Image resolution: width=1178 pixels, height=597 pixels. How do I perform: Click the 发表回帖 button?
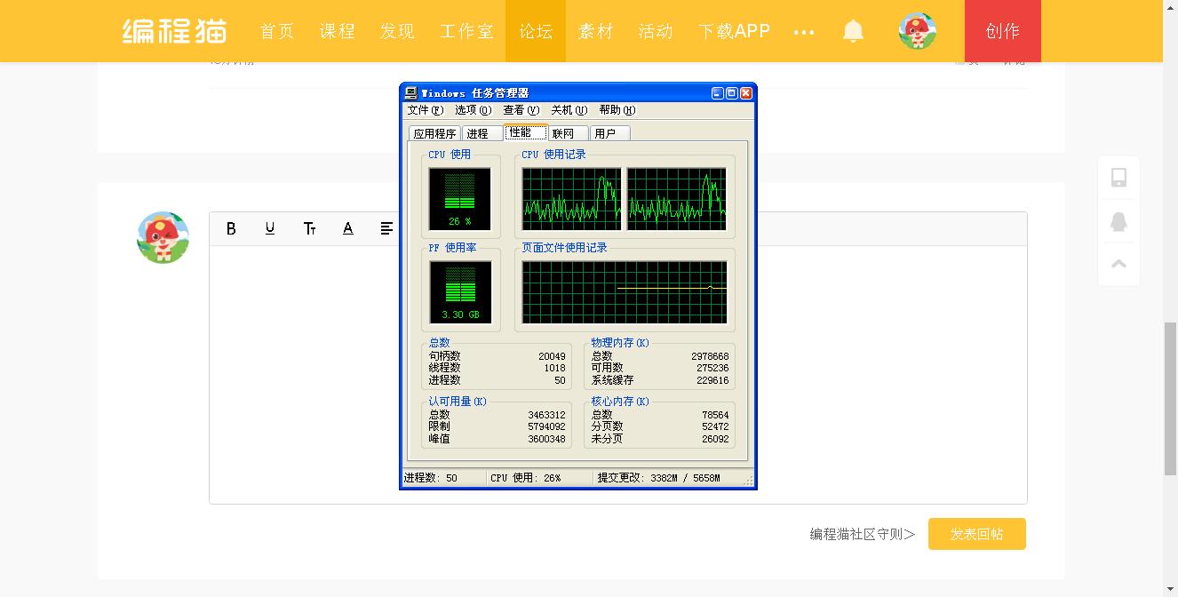[977, 534]
